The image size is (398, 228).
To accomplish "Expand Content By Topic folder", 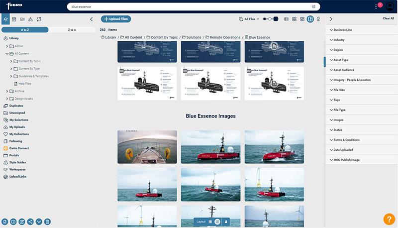I will click(11, 61).
